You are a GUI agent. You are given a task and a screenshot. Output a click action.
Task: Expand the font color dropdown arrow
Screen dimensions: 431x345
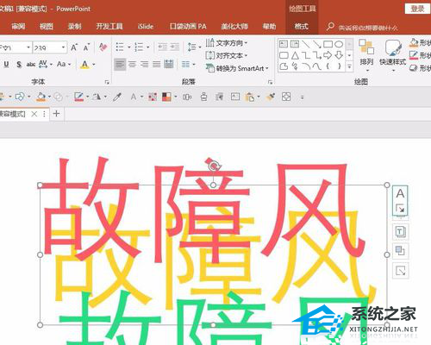94,65
